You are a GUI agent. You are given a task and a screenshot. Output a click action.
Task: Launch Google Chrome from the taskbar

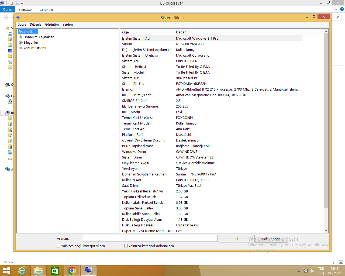[x=72, y=271]
